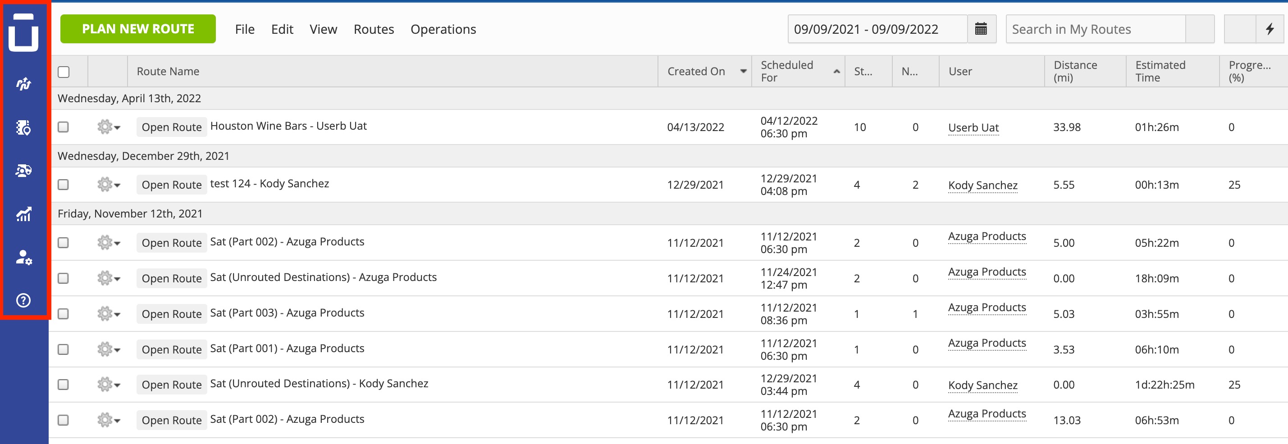The image size is (1288, 444).
Task: Click the 04/13/2022 created date cell
Action: tap(695, 127)
